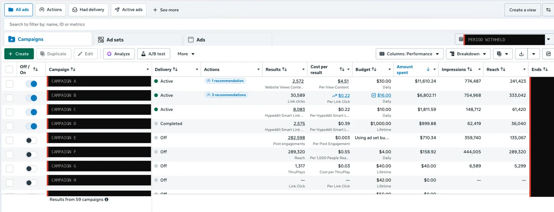
Task: Turn on Campaign G toggle
Action: [x=31, y=169]
